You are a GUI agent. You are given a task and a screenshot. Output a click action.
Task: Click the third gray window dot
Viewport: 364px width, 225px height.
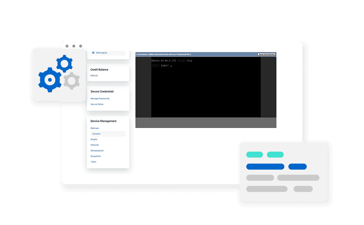pos(80,46)
